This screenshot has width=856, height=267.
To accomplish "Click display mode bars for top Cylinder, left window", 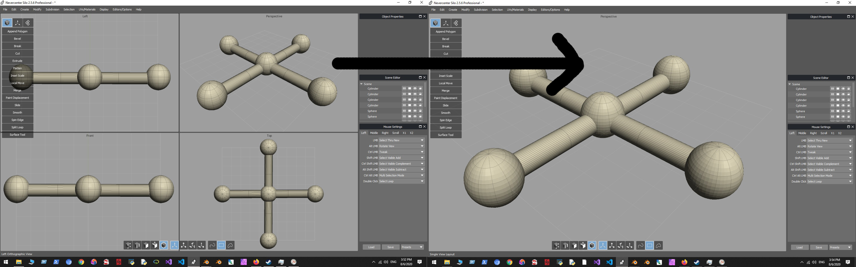I will (x=404, y=89).
